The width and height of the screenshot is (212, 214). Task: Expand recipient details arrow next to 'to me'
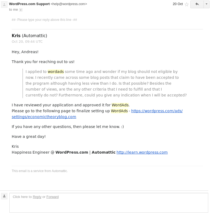(21, 10)
